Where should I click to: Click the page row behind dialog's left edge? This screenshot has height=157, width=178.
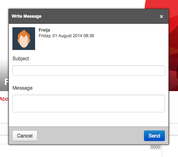click(x=4, y=129)
